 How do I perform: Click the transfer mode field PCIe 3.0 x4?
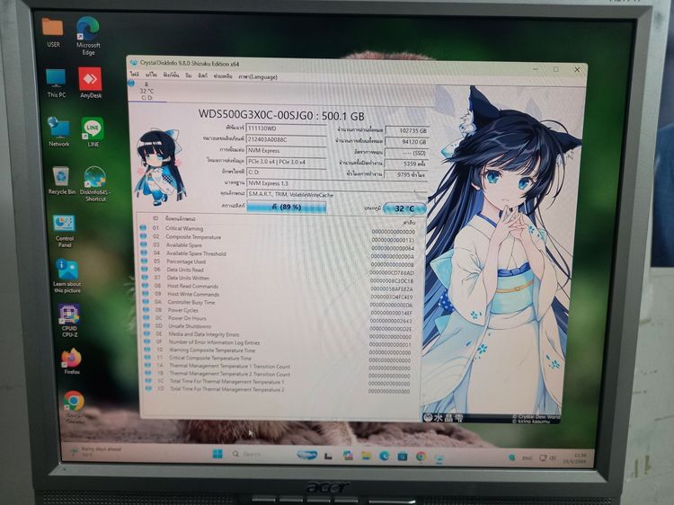[x=287, y=162]
